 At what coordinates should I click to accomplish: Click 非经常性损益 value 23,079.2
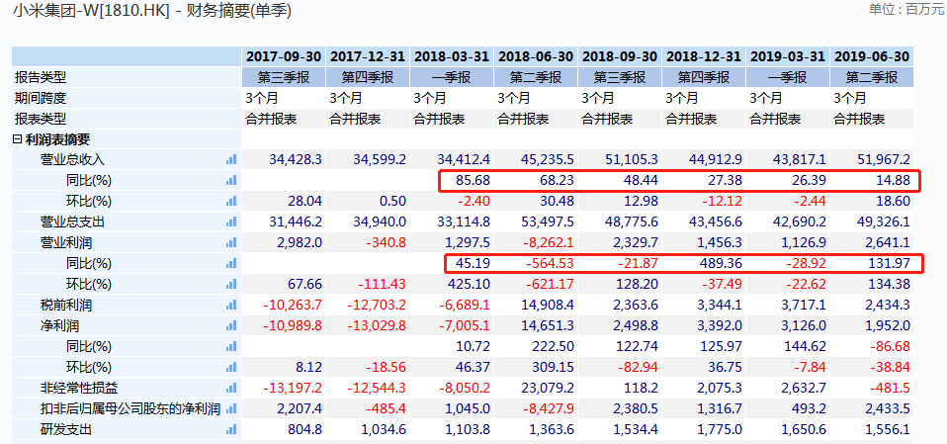[x=548, y=388]
